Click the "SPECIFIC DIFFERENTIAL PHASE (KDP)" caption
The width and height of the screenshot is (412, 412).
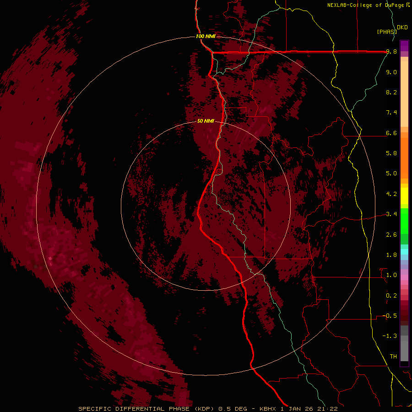146,409
